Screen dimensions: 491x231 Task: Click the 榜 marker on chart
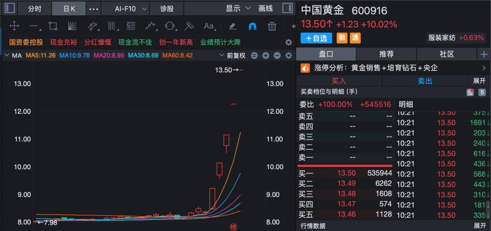(233, 227)
